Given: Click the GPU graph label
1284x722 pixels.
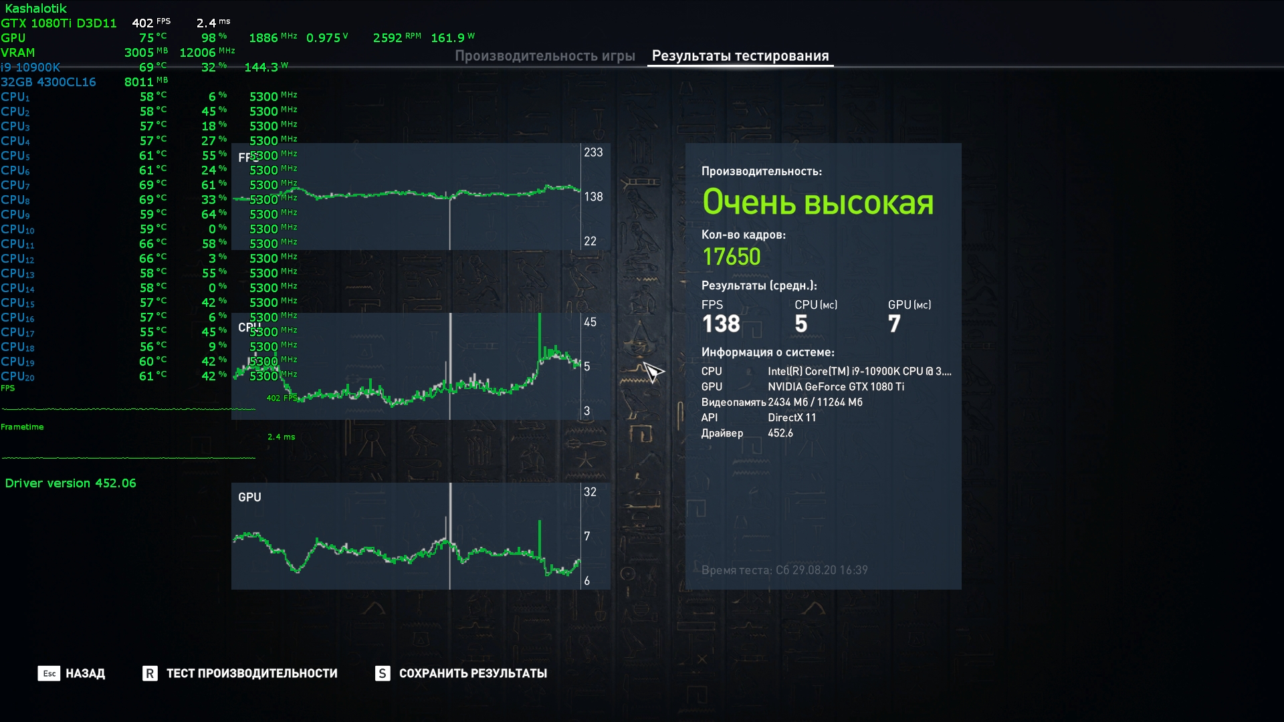Looking at the screenshot, I should tap(249, 497).
